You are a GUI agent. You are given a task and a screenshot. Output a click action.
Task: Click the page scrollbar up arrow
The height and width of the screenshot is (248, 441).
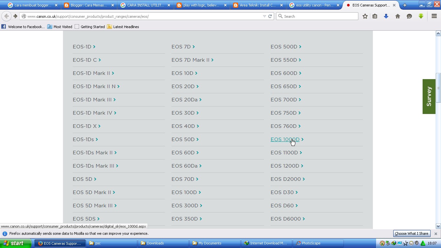pos(438,34)
